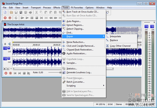Collapse channel 1 with minus button
The height and width of the screenshot is (108, 157).
click(x=9, y=48)
